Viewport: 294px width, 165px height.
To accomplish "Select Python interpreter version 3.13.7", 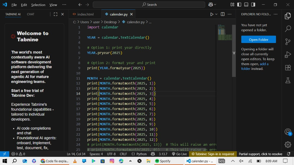I will point(163,154).
